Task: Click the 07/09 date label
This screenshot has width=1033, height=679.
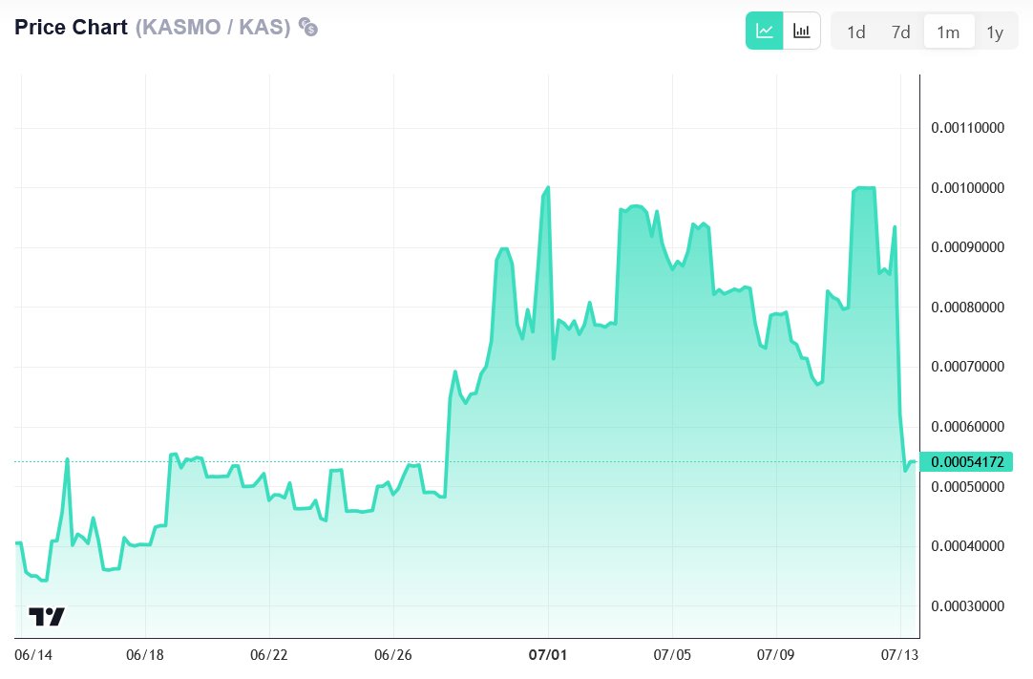Action: 775,654
